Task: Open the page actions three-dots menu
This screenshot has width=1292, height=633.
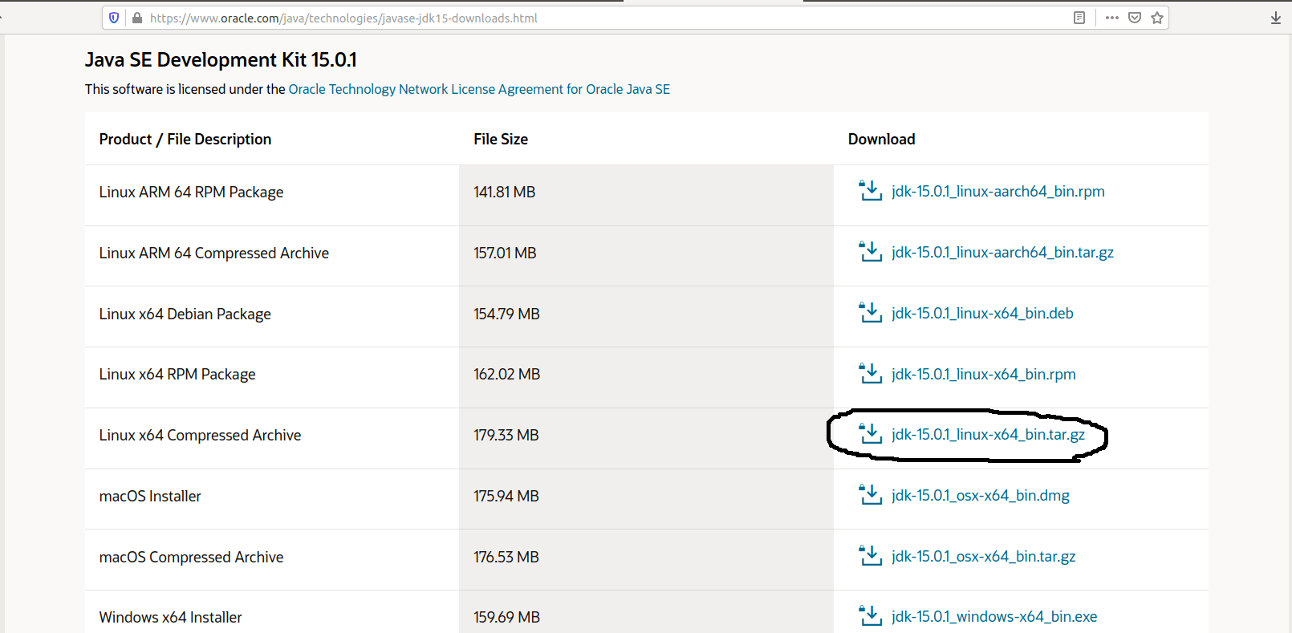Action: point(1111,18)
